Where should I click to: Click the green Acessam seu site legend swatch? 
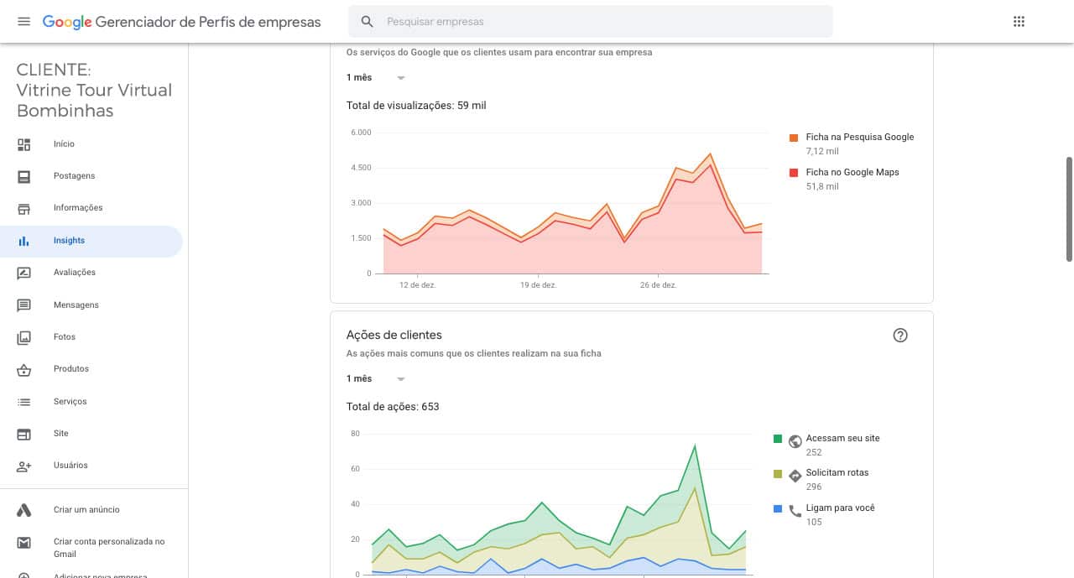tap(778, 439)
